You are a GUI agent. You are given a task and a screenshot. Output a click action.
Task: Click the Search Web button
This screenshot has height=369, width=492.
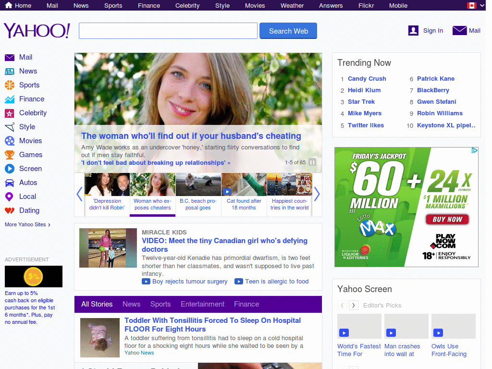288,30
